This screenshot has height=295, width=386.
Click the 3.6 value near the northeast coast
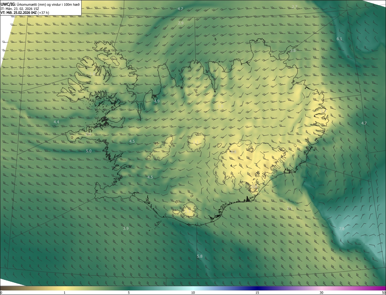click(293, 50)
